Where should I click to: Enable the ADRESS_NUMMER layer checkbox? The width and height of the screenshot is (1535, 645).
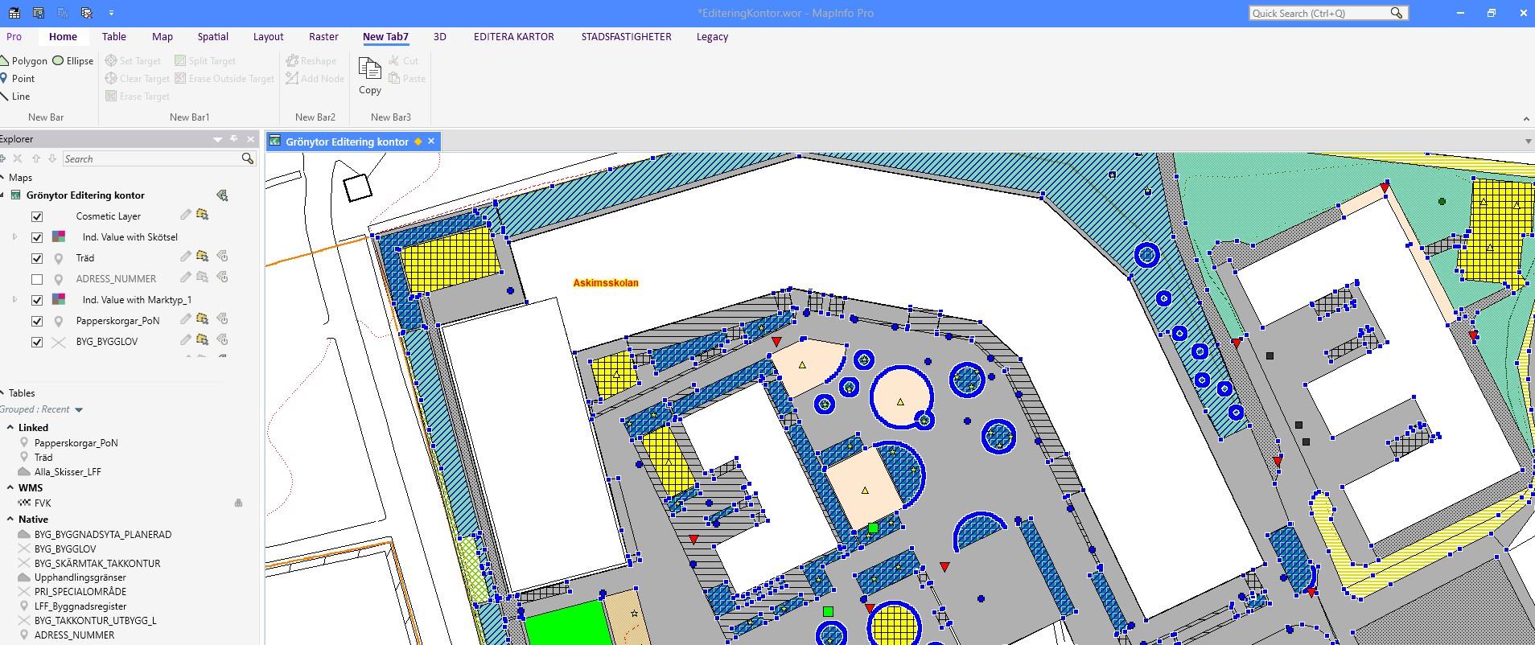click(37, 279)
